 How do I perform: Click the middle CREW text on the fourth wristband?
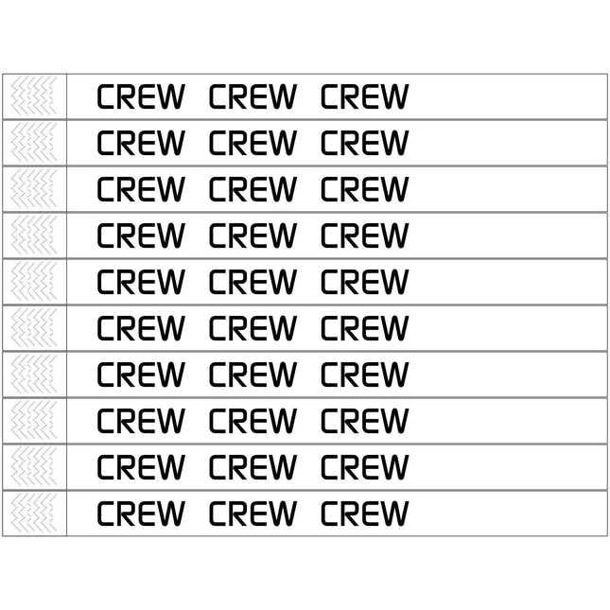point(253,235)
